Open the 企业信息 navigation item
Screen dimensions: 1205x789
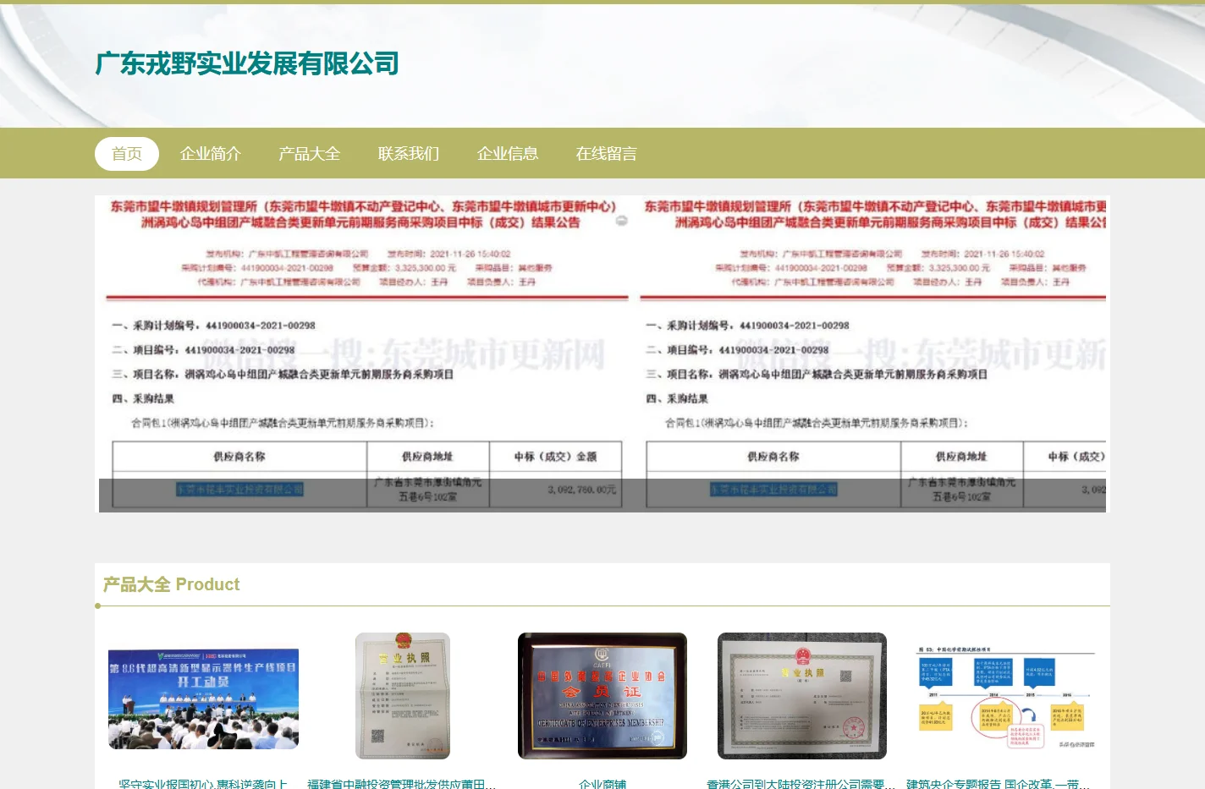[x=508, y=154]
